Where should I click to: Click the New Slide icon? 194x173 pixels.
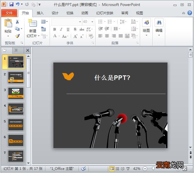[33, 23]
